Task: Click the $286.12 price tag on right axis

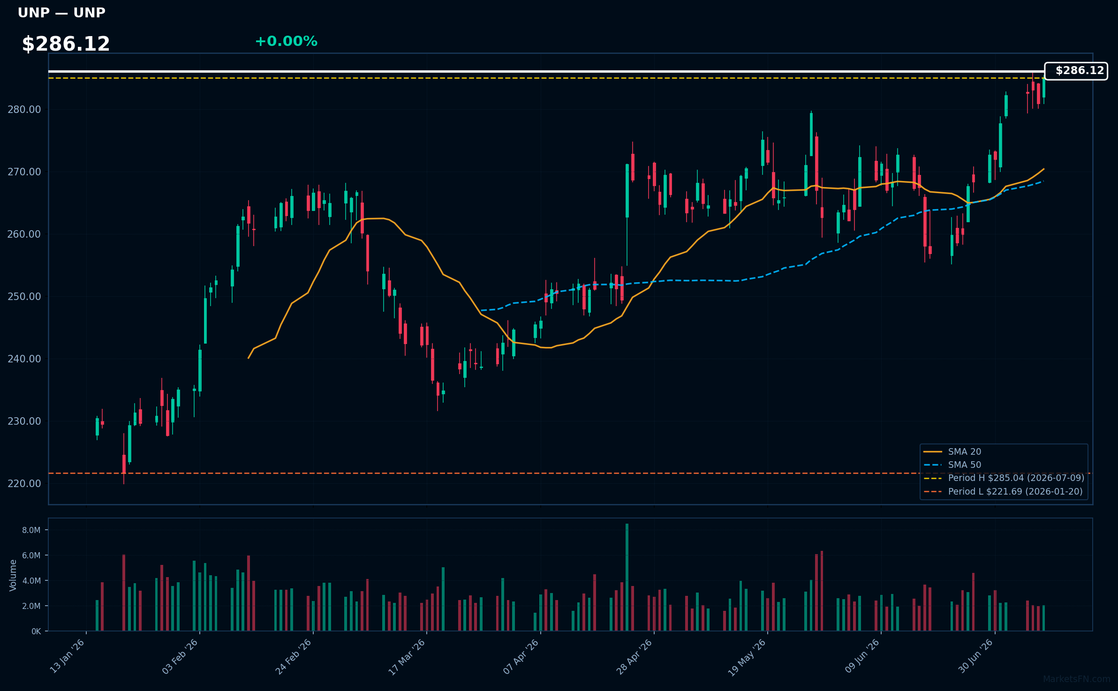Action: click(1076, 71)
